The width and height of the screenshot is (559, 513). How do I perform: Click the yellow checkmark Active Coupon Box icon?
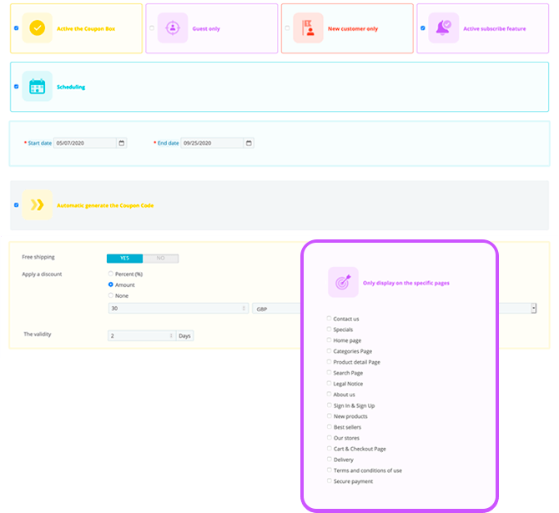[x=37, y=28]
